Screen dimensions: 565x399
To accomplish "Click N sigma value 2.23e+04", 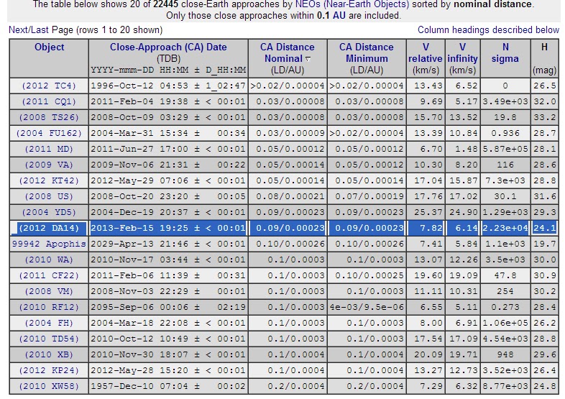I will [x=505, y=228].
